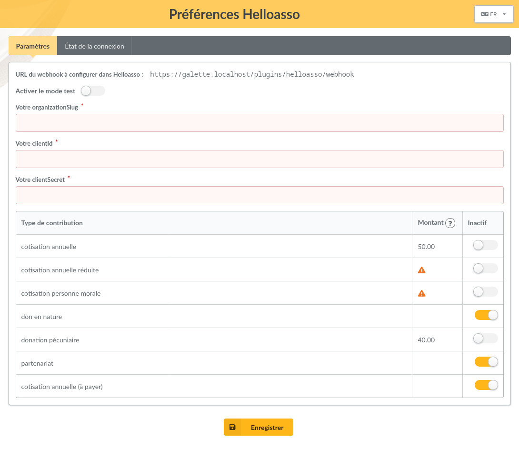Mark cotisation annuelle as inactive
519x449 pixels.
point(485,245)
